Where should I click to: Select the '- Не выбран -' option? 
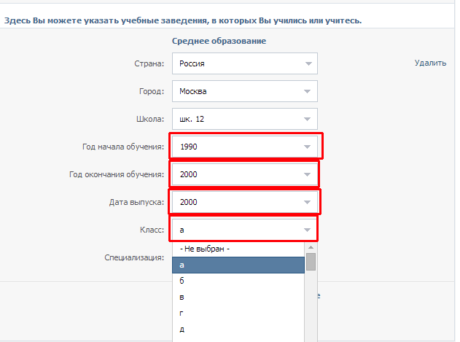pos(238,249)
